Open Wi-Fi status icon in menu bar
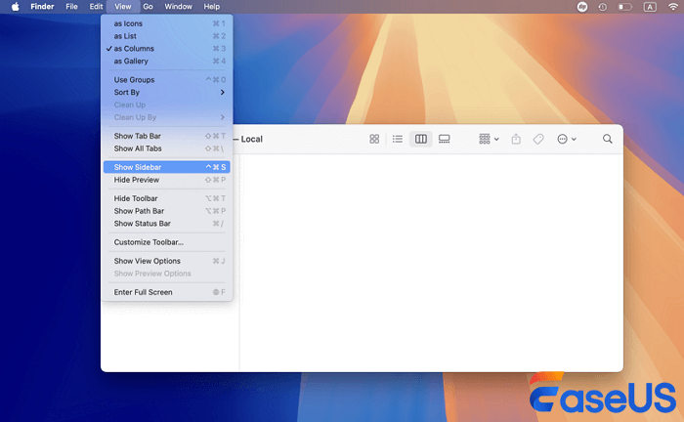The image size is (684, 422). [673, 7]
